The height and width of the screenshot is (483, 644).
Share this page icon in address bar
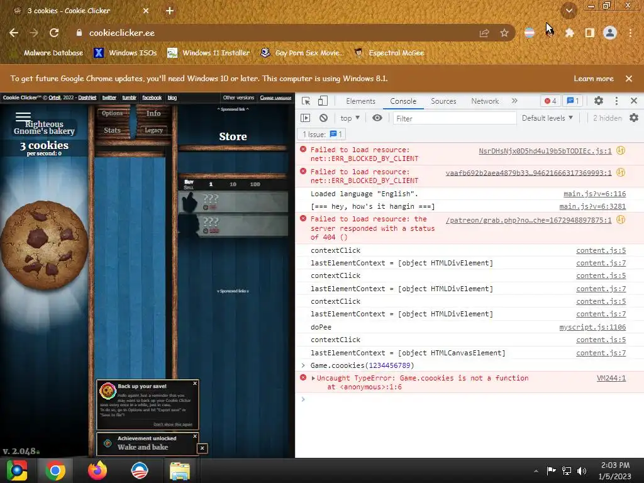[484, 33]
